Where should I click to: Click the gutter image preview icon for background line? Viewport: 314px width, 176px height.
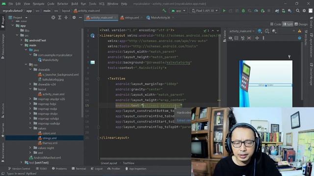[93, 63]
